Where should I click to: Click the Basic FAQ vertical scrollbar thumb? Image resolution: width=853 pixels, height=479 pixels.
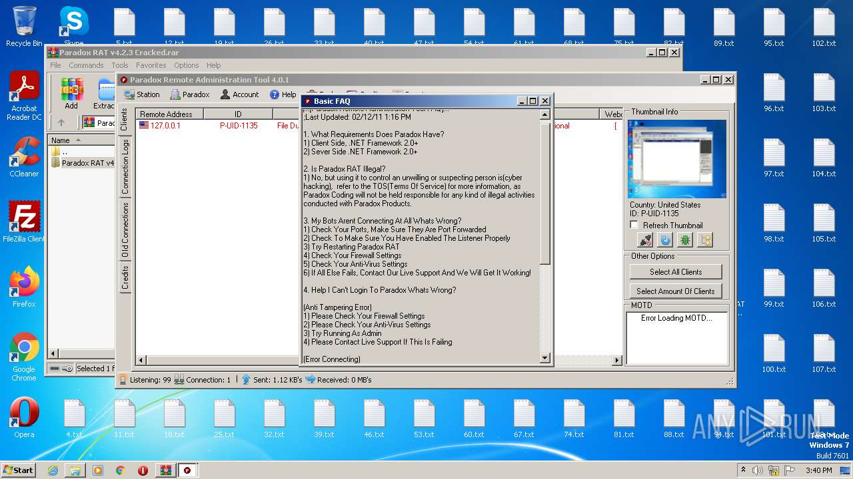pos(544,192)
